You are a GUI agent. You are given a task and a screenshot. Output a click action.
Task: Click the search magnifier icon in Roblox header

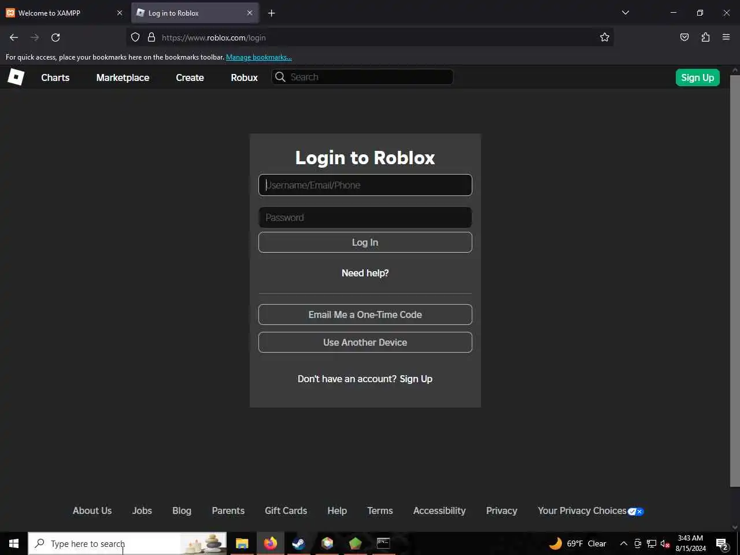point(280,77)
